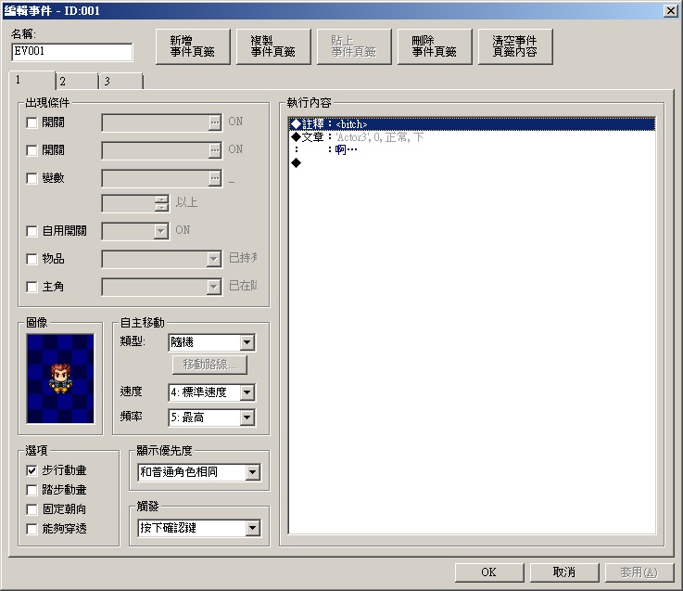This screenshot has height=591, width=683.
Task: Click the 刪除事件頁籤 button
Action: pyautogui.click(x=435, y=46)
